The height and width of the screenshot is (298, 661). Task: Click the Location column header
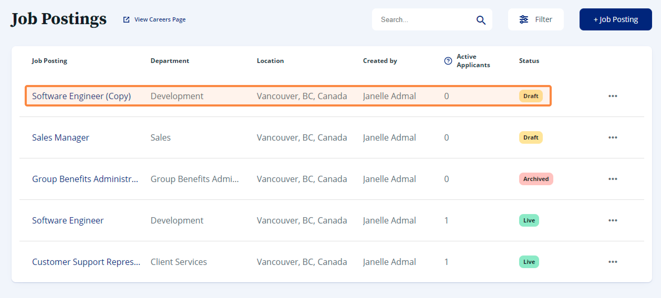(270, 61)
